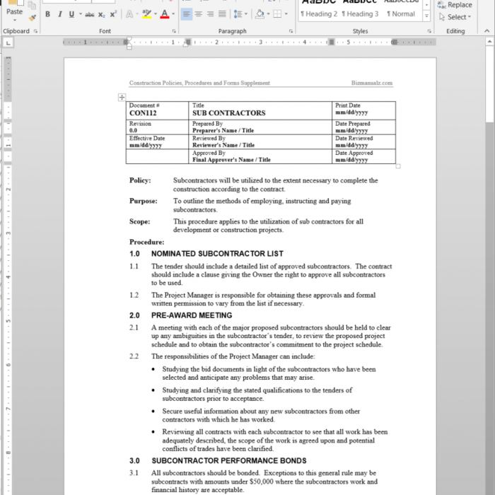The image size is (495, 495).
Task: Open the font color dropdown arrow
Action: (x=173, y=14)
